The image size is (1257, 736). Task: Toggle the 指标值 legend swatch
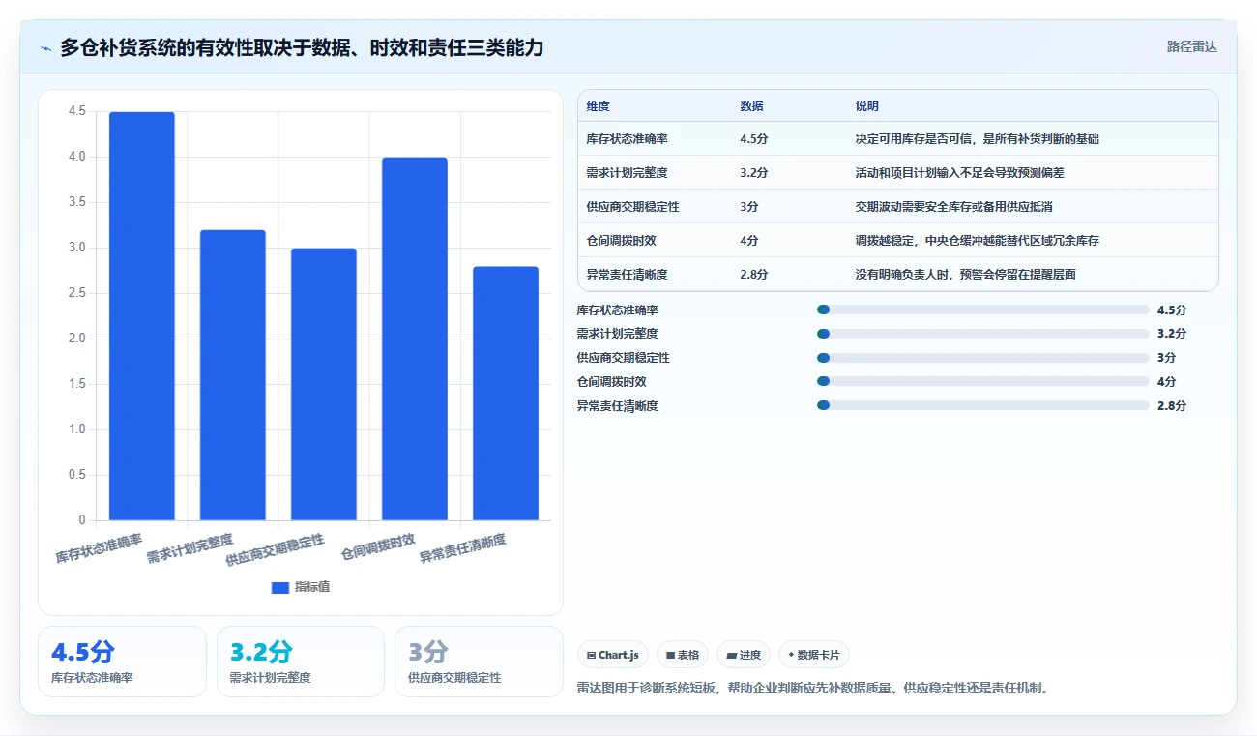click(280, 587)
